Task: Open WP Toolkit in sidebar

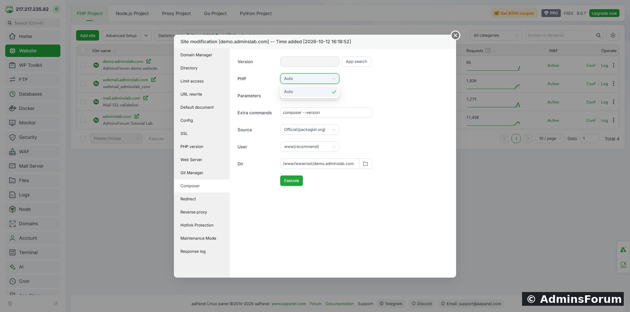Action: [33, 65]
